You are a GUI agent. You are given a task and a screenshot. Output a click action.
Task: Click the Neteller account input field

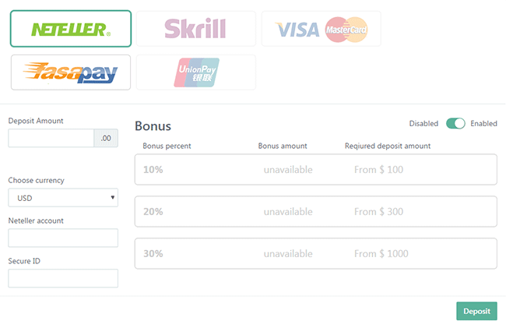(63, 238)
